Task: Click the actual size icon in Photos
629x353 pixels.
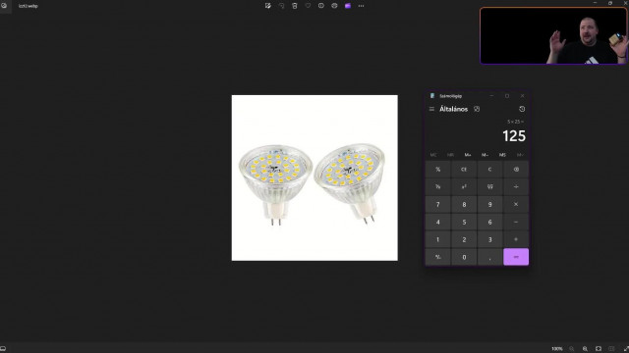Action: [611, 349]
